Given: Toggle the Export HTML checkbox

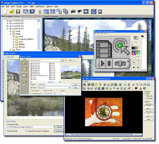Looking at the screenshot, I should (8, 131).
